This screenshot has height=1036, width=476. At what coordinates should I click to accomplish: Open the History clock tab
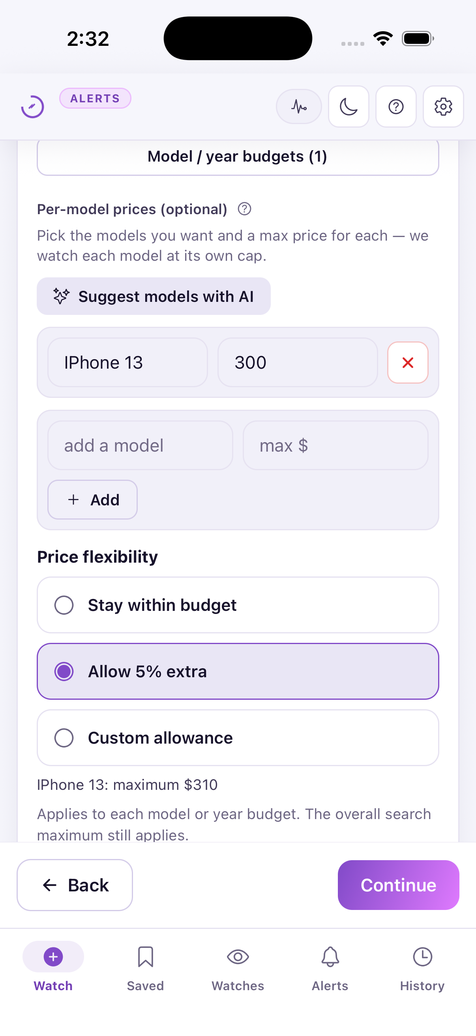click(x=422, y=968)
